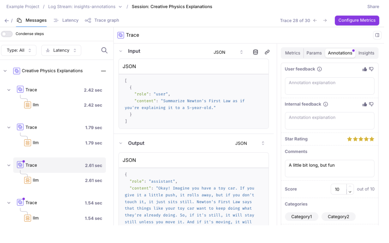Screen dimensions: 389x243
Task: Decrease Score with the stepper down arrow
Action: pyautogui.click(x=350, y=192)
